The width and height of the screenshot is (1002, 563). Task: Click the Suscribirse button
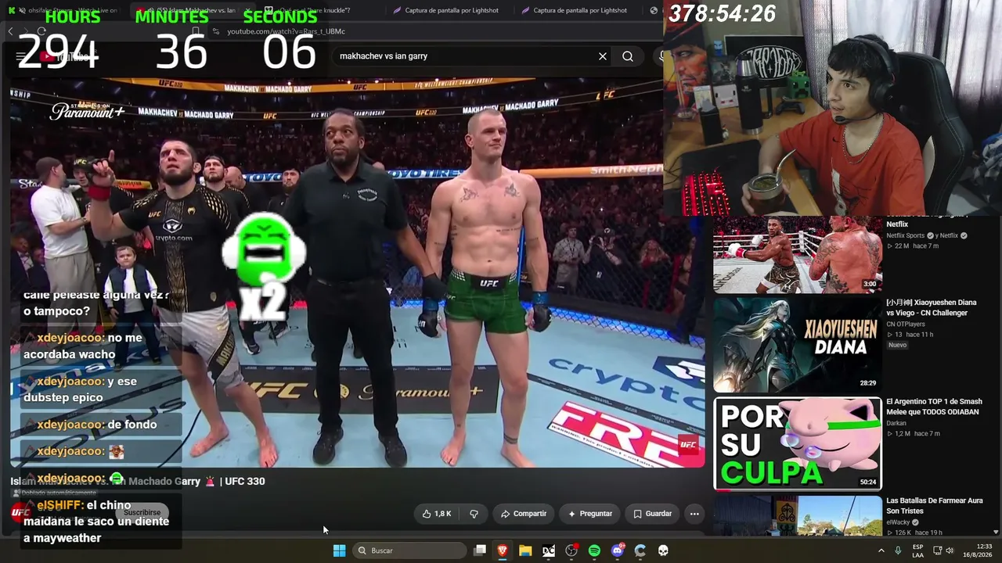pyautogui.click(x=142, y=513)
